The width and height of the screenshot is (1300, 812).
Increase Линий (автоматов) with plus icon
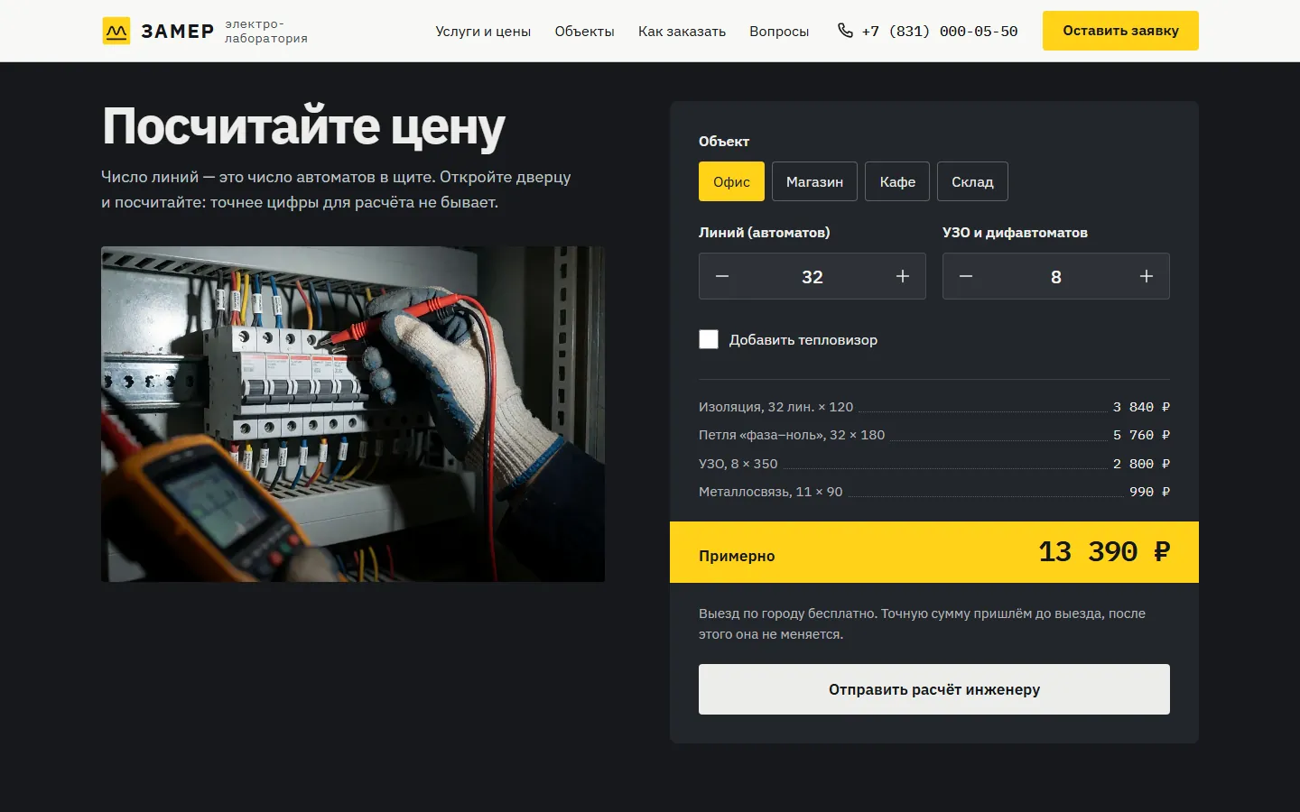pos(903,276)
